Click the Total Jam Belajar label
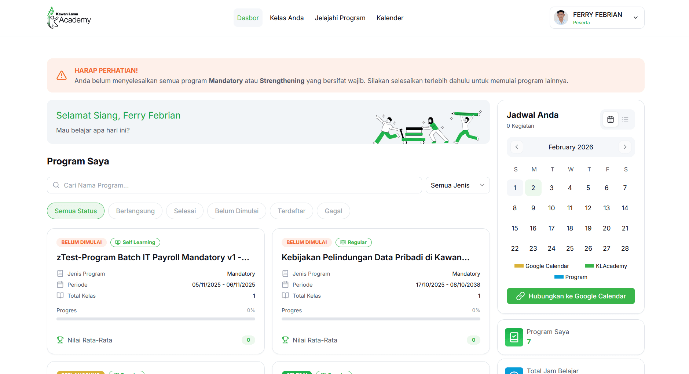 coord(553,371)
